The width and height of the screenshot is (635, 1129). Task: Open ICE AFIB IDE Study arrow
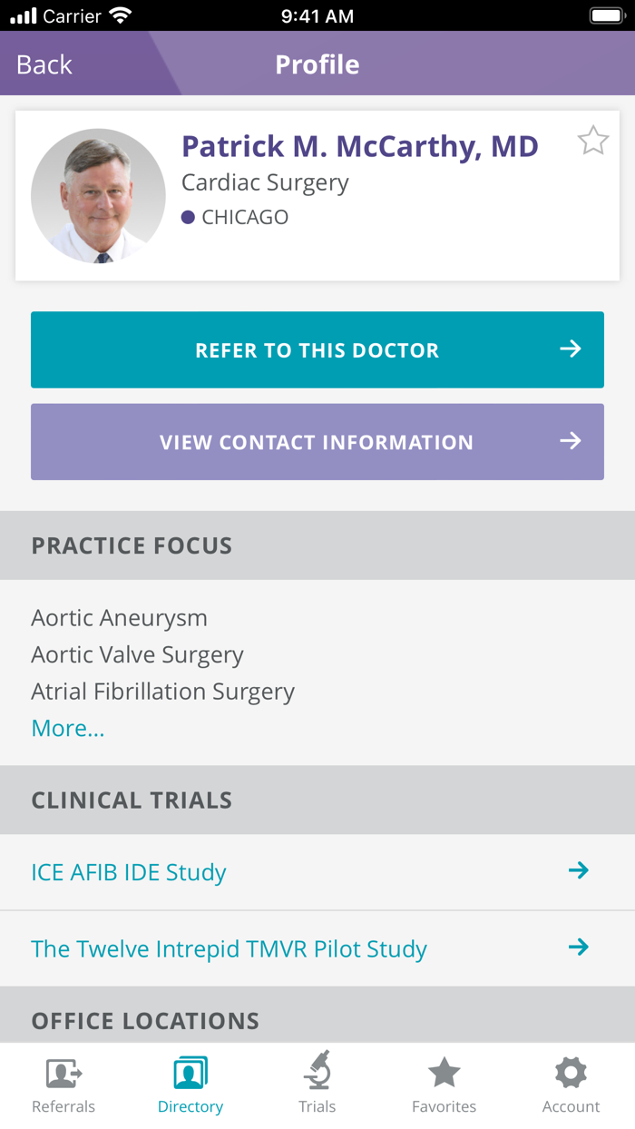578,870
